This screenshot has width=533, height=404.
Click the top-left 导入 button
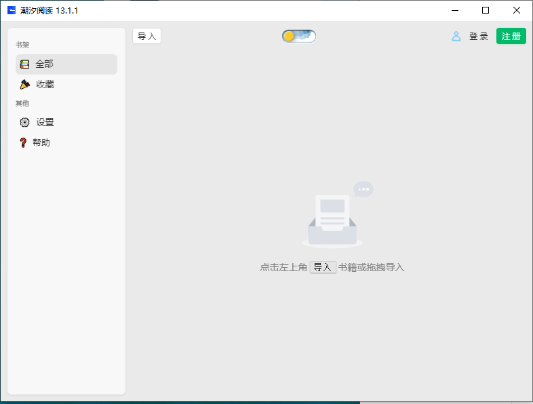(x=147, y=37)
